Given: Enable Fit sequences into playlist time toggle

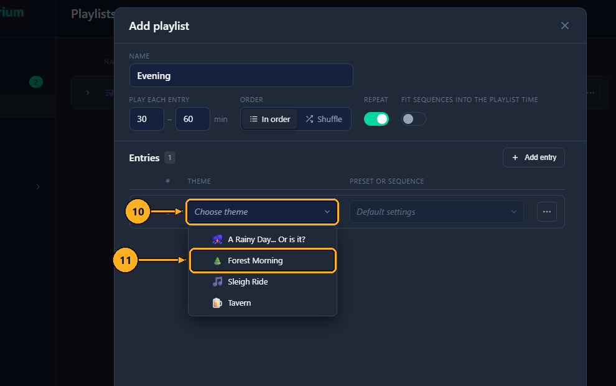Looking at the screenshot, I should click(x=413, y=119).
